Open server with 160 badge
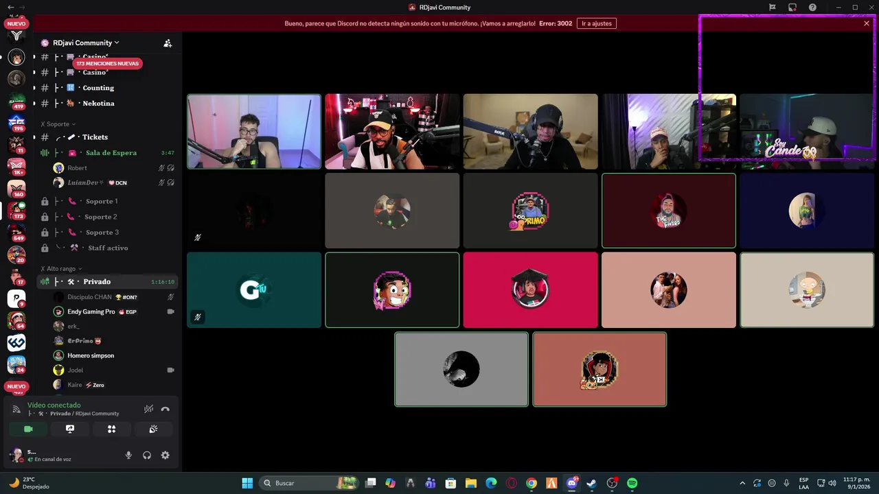Image resolution: width=879 pixels, height=494 pixels. click(x=16, y=189)
